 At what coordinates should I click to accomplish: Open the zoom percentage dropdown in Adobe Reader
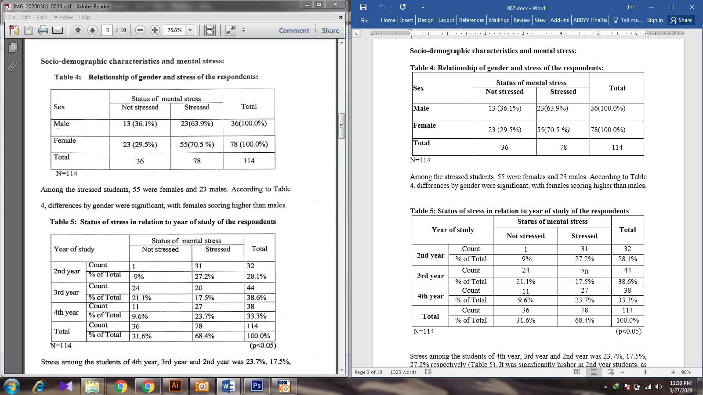tap(190, 30)
